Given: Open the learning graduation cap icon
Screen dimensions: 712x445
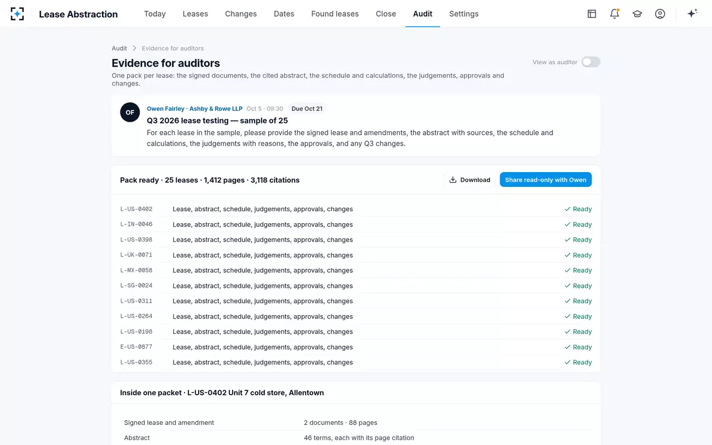Looking at the screenshot, I should pos(637,14).
